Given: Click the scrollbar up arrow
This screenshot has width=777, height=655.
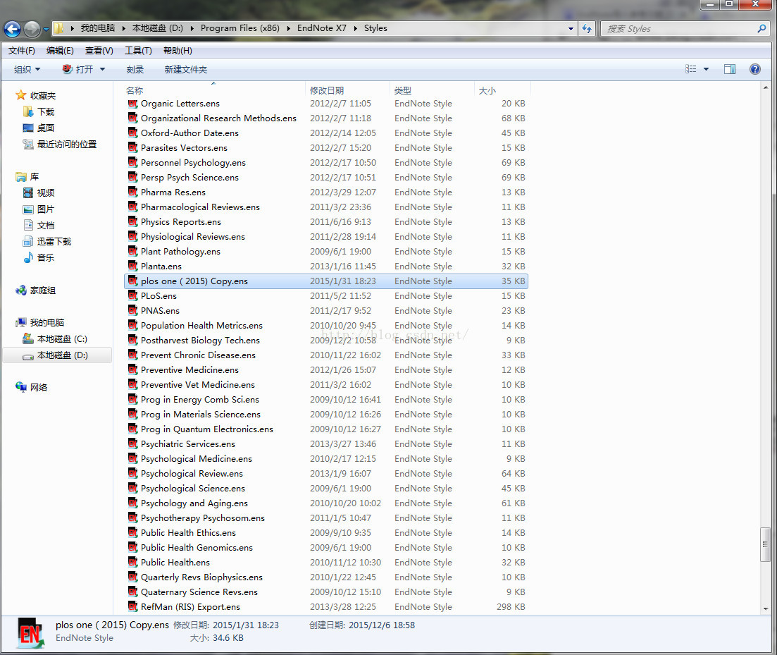Looking at the screenshot, I should pyautogui.click(x=766, y=87).
